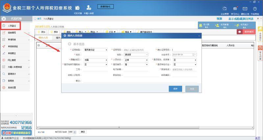Open the 证照类型 dropdown

96,50
